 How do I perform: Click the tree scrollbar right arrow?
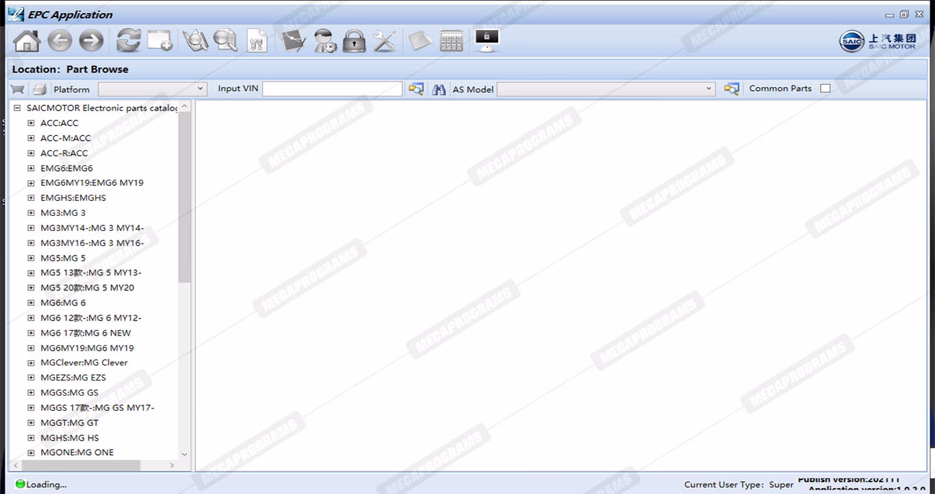[172, 465]
